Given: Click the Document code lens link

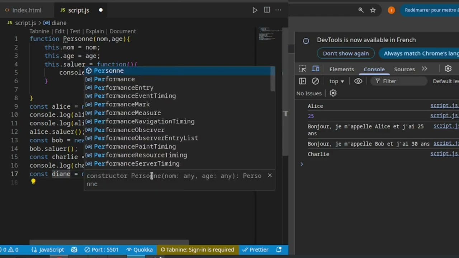Looking at the screenshot, I should [x=123, y=31].
